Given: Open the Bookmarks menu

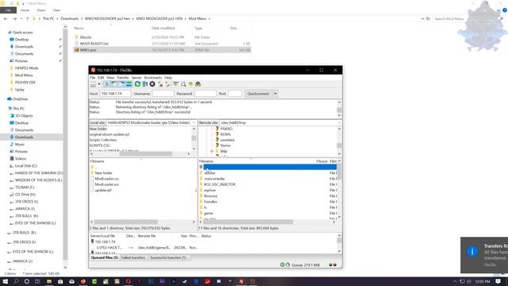Looking at the screenshot, I should coord(153,78).
